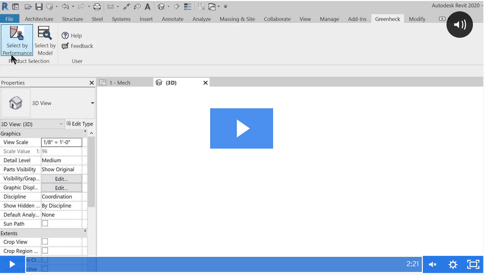
Task: Click the Aligned Dimension tool icon
Action: 127,7
